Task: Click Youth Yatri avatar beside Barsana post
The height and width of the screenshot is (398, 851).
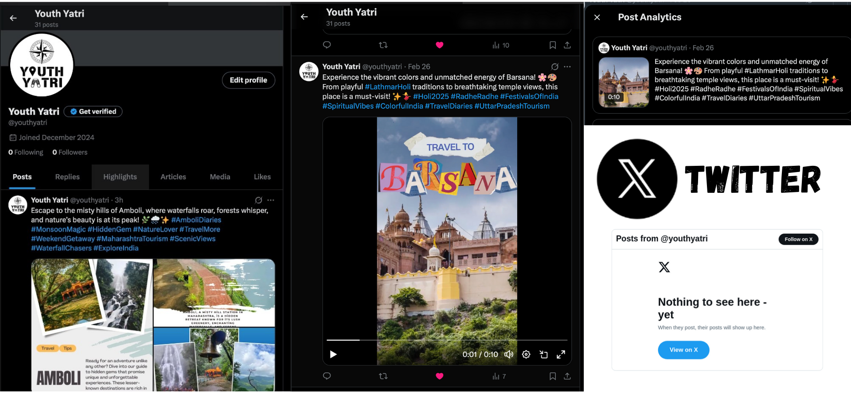Action: [x=309, y=72]
